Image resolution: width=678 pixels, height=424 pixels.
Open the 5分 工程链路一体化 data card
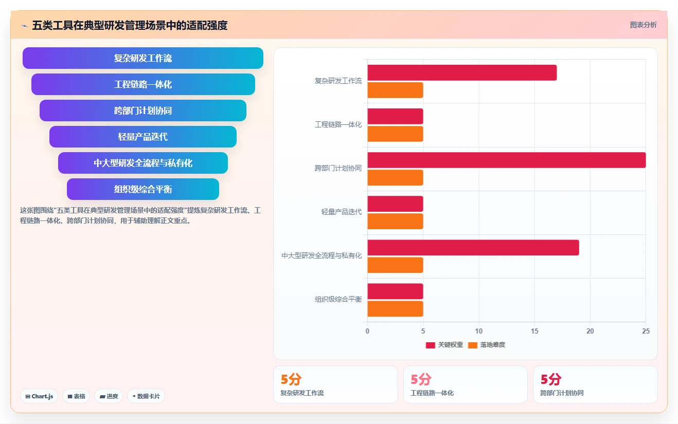[x=466, y=384]
